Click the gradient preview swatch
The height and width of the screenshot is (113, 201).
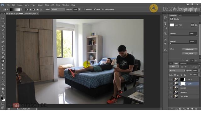(15, 9)
